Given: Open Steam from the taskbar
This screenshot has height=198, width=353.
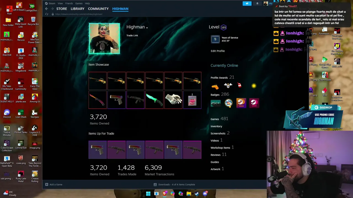Looking at the screenshot, I should point(197,194).
